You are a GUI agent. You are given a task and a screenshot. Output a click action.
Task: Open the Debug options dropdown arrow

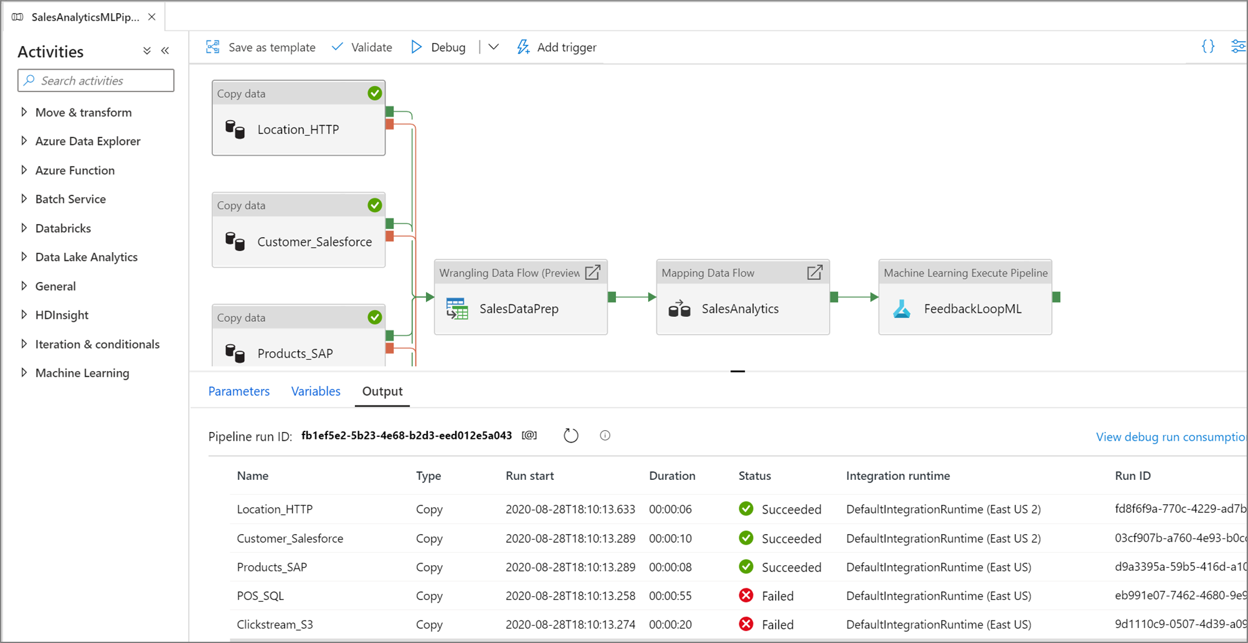pyautogui.click(x=493, y=47)
